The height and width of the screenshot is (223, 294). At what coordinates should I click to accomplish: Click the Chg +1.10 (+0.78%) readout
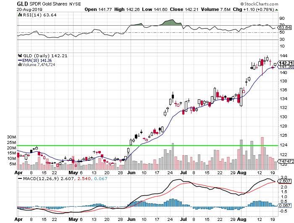coord(270,9)
